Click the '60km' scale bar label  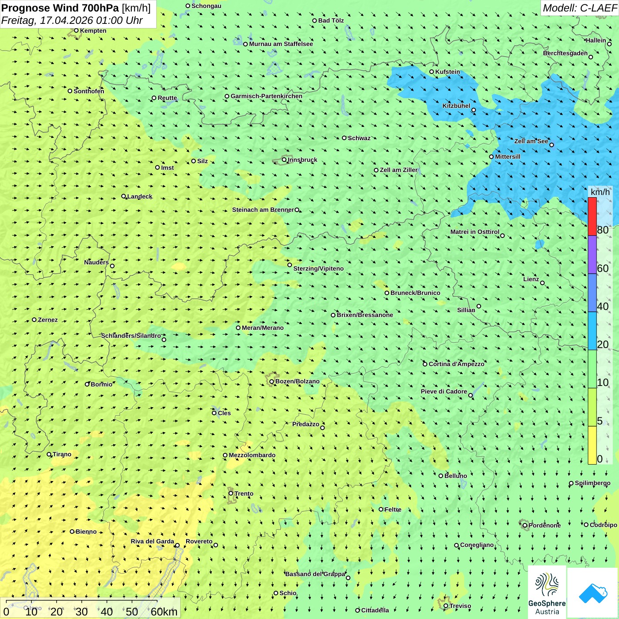click(x=164, y=611)
